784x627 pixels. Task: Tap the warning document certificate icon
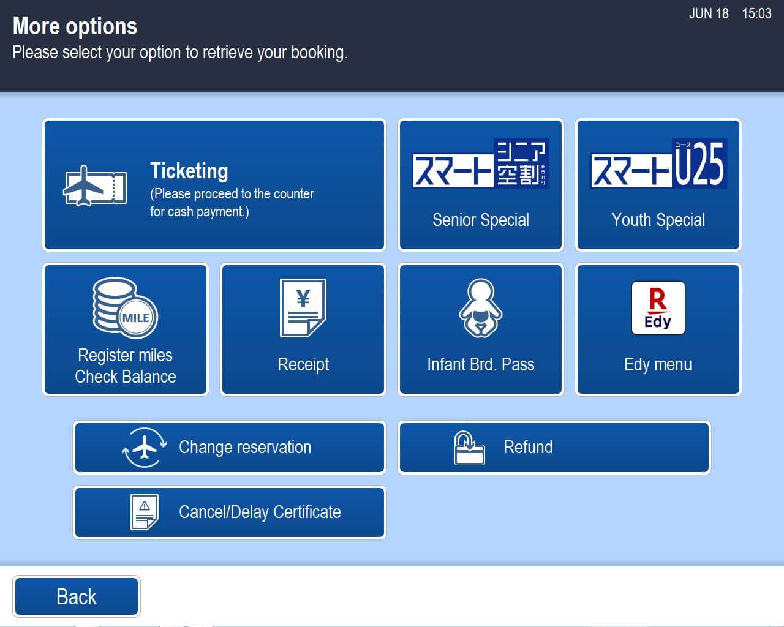point(145,512)
